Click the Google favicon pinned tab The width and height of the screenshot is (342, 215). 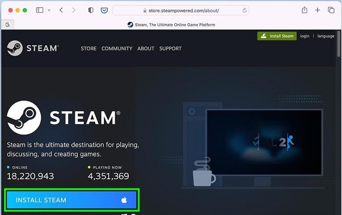click(7, 25)
